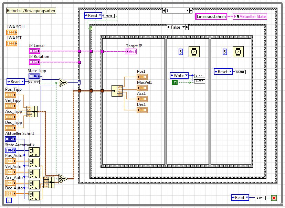Screen dimensions: 285x208
Task: Step to next case on outer case selector
Action: [191, 11]
